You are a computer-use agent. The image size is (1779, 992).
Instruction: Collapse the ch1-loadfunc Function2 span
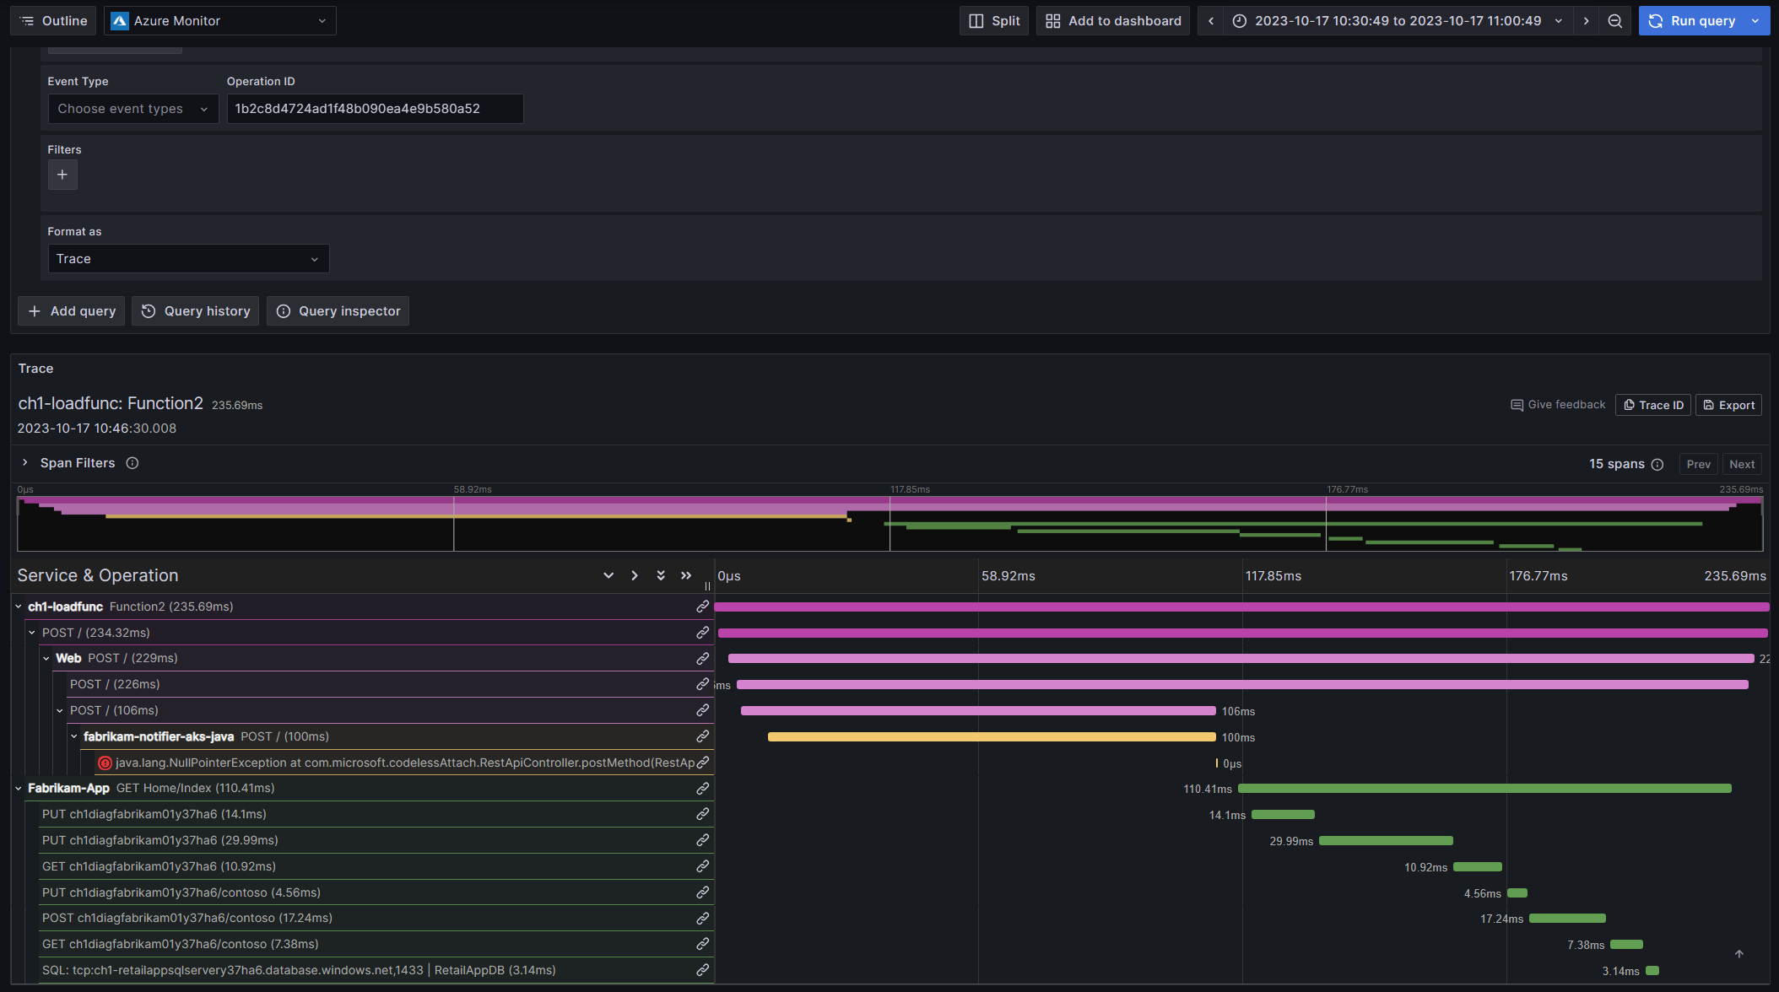(19, 607)
